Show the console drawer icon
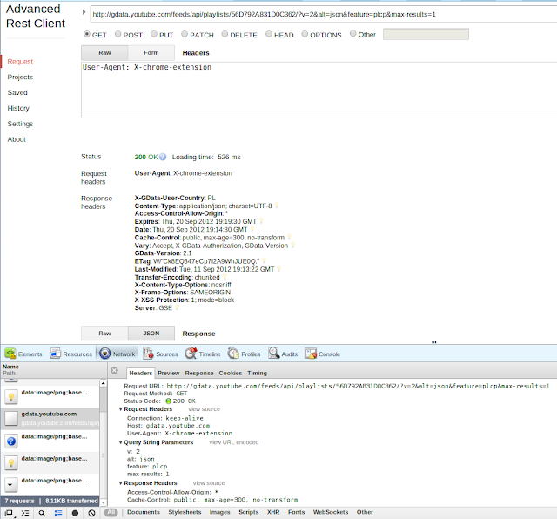Screen dimensions: 557x519 tap(25, 513)
